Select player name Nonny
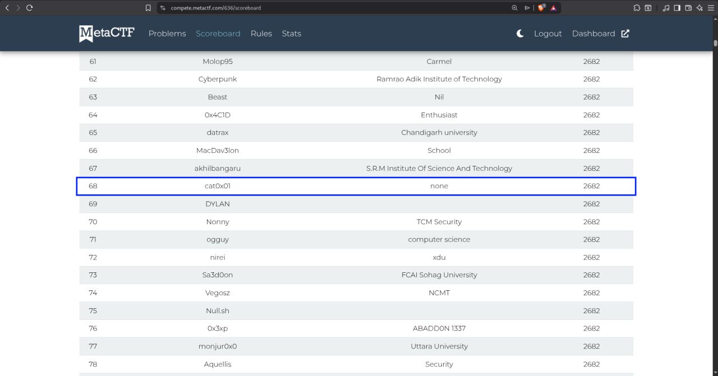718x376 pixels. coord(218,222)
